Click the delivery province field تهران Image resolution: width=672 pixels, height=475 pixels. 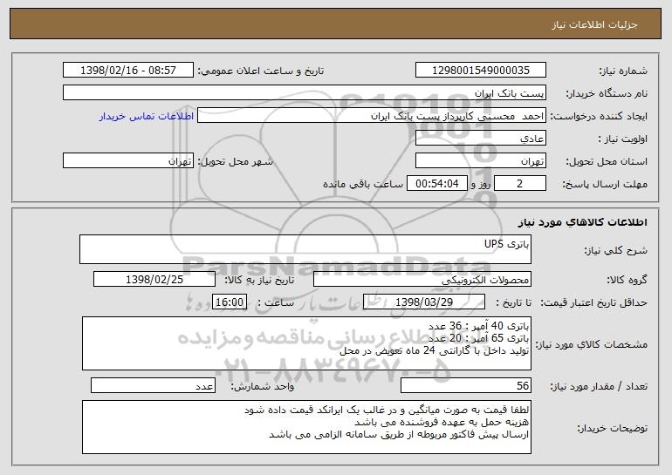[480, 161]
